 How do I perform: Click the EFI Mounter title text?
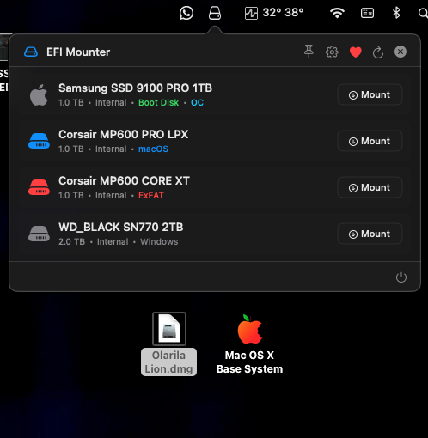(x=78, y=52)
